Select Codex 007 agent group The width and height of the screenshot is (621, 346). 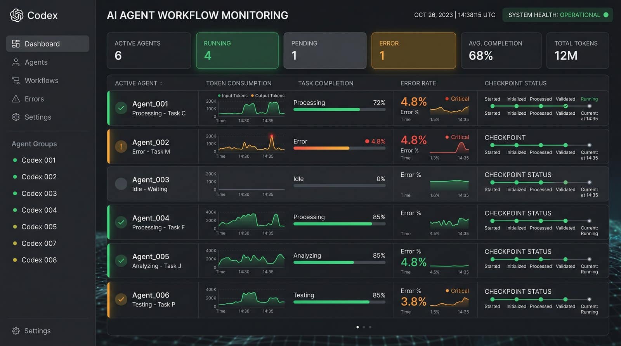tap(35, 243)
